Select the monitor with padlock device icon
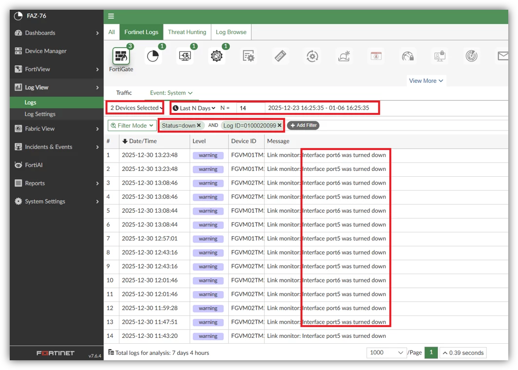 point(440,56)
